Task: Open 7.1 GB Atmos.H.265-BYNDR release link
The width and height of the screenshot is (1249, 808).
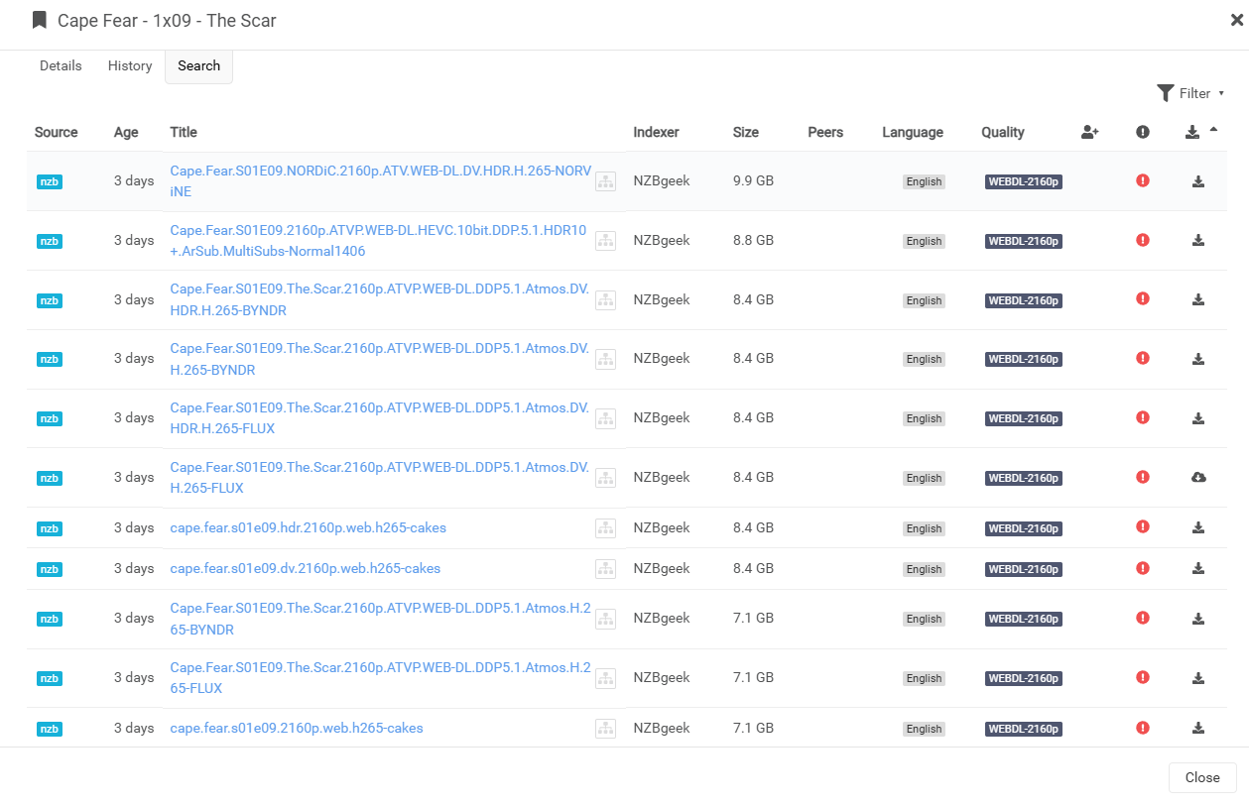Action: 380,619
